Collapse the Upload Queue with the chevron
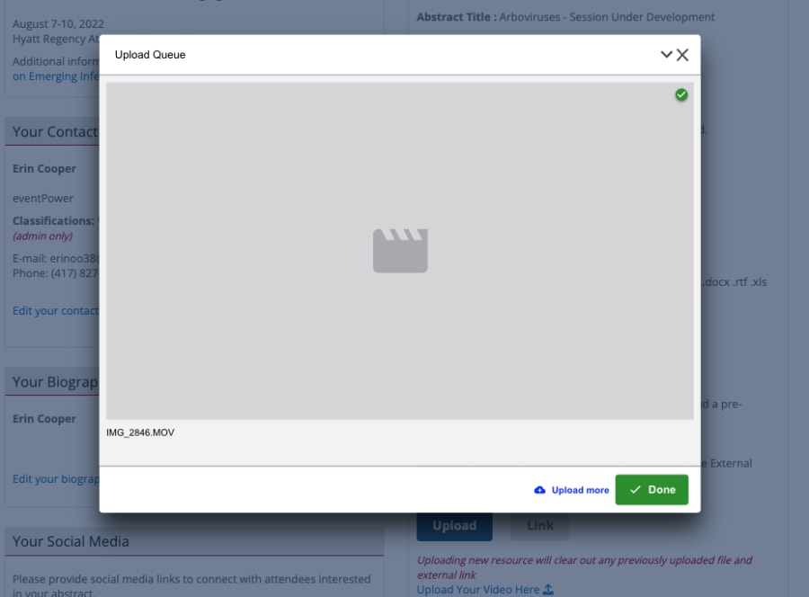 [x=666, y=54]
